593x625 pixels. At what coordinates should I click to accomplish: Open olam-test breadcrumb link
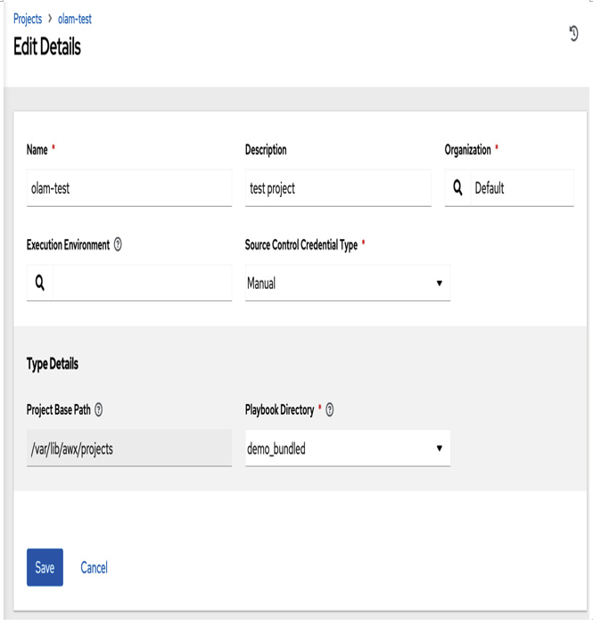tap(75, 19)
